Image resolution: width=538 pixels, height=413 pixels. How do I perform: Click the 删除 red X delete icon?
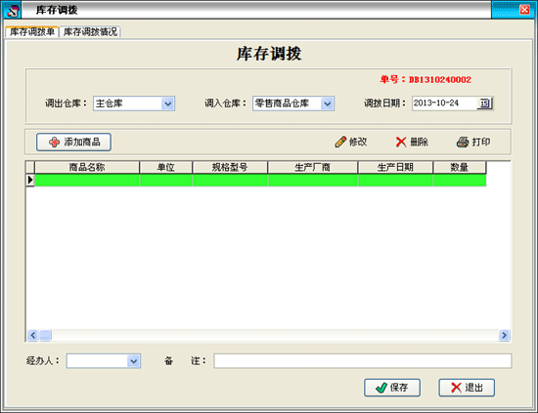click(401, 142)
